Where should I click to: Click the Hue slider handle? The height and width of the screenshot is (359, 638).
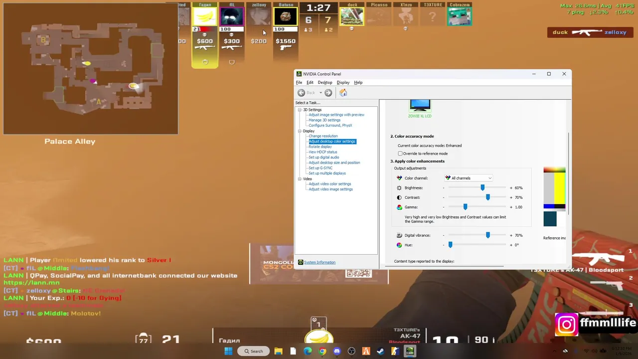click(x=450, y=245)
